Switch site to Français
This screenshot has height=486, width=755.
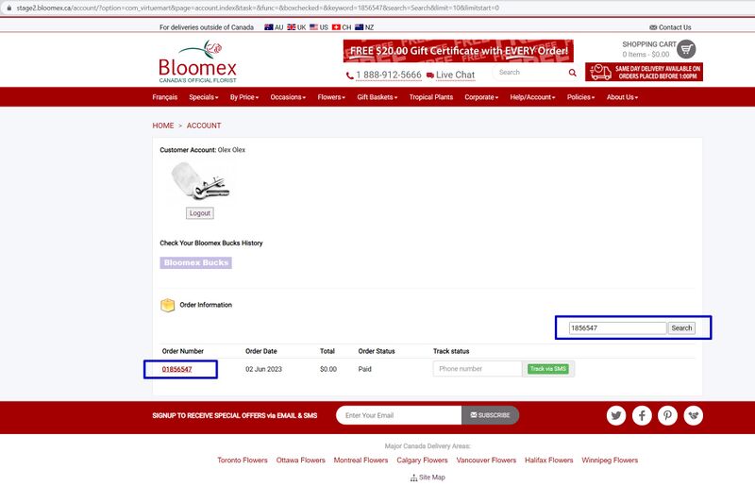[164, 97]
